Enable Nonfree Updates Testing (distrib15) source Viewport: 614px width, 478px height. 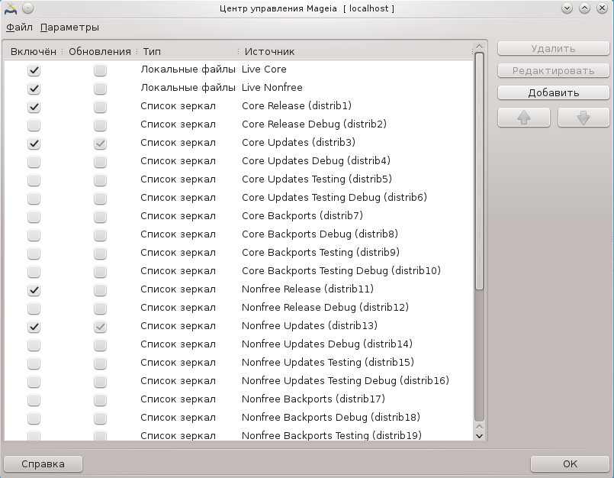(34, 363)
